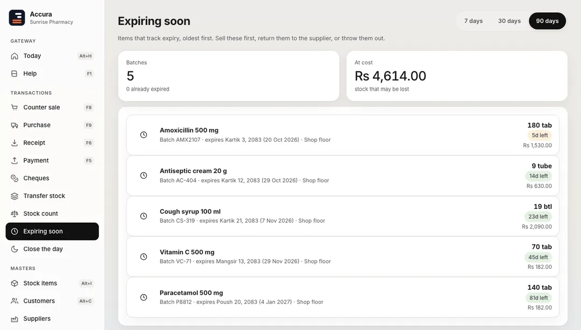Click the Customers people icon
581x330 pixels.
(15, 301)
